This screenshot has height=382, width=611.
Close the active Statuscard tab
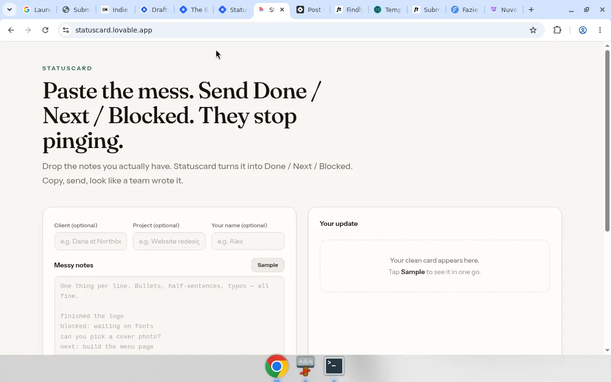click(282, 10)
